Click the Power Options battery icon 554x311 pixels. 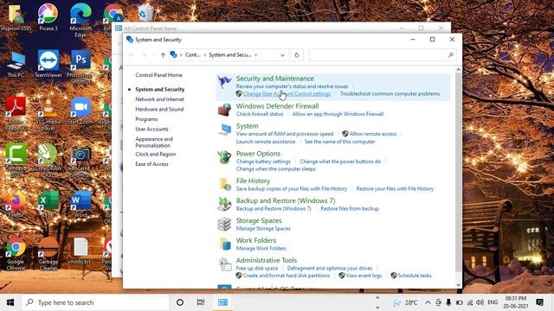[x=224, y=157]
